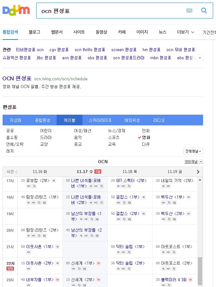Image resolution: width=216 pixels, height=287 pixels.
Task: Choose the 뉴스/경제 channel category
Action: 117,131
